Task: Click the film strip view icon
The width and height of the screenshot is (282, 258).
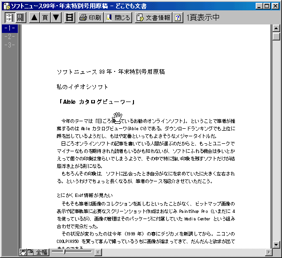Action: click(x=70, y=17)
